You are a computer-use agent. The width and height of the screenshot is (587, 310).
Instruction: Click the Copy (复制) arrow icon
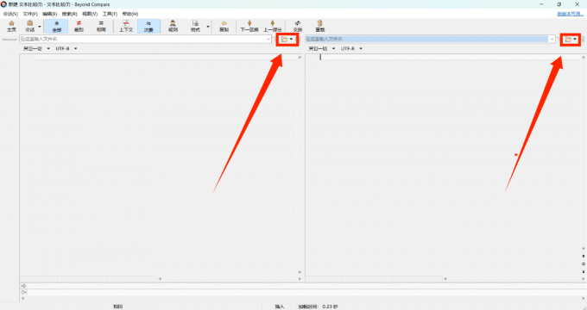(224, 26)
